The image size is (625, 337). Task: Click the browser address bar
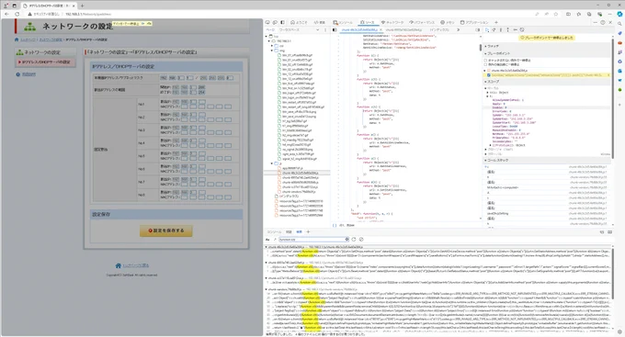(279, 14)
